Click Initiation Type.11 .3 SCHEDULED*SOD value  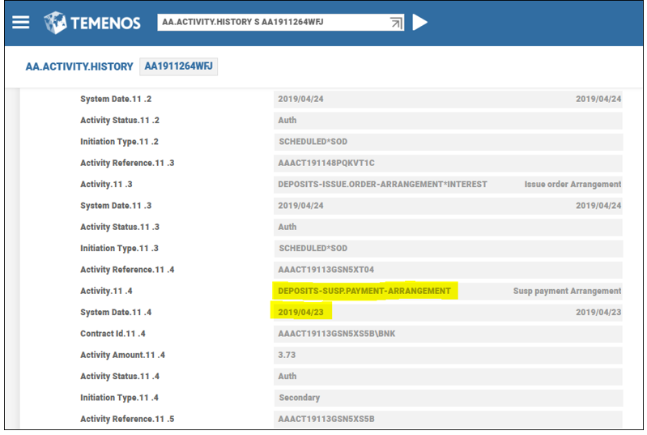coord(313,248)
